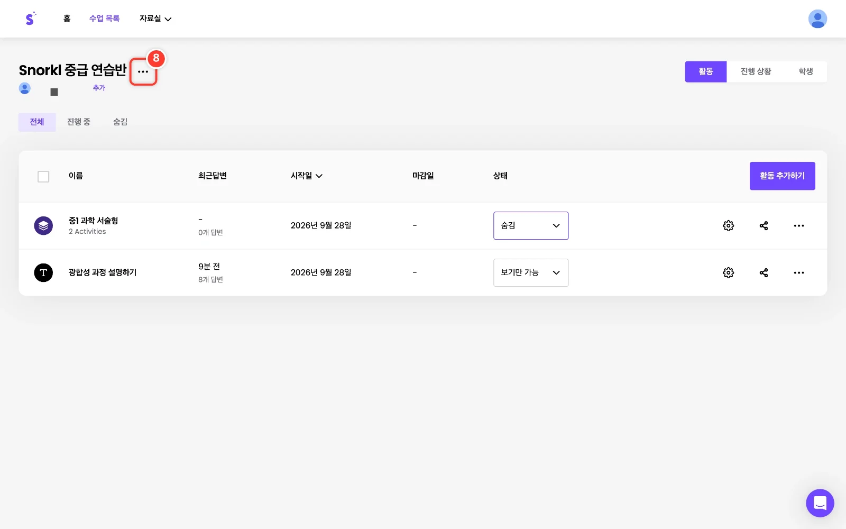
Task: Select the 숨김 filter tab
Action: coord(120,122)
